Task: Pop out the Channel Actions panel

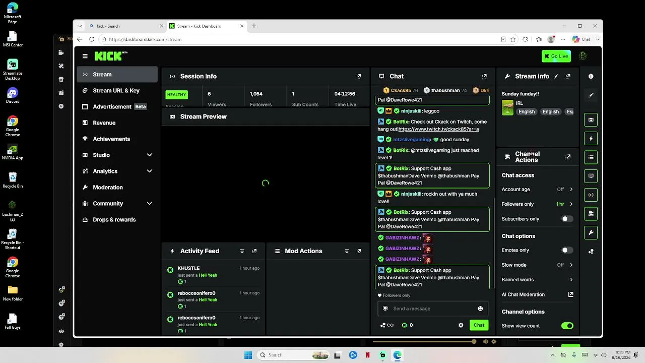Action: 568,157
